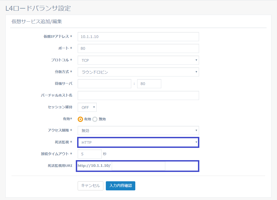Expand the セッション維持 dropdown set to OFF

click(87, 107)
